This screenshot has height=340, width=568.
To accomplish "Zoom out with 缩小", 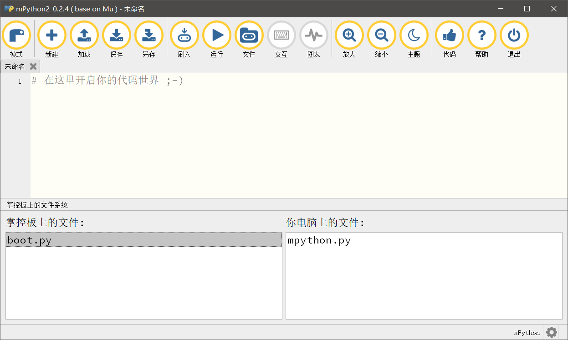I will pyautogui.click(x=381, y=39).
